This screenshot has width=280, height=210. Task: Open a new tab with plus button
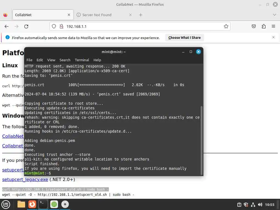(141, 15)
